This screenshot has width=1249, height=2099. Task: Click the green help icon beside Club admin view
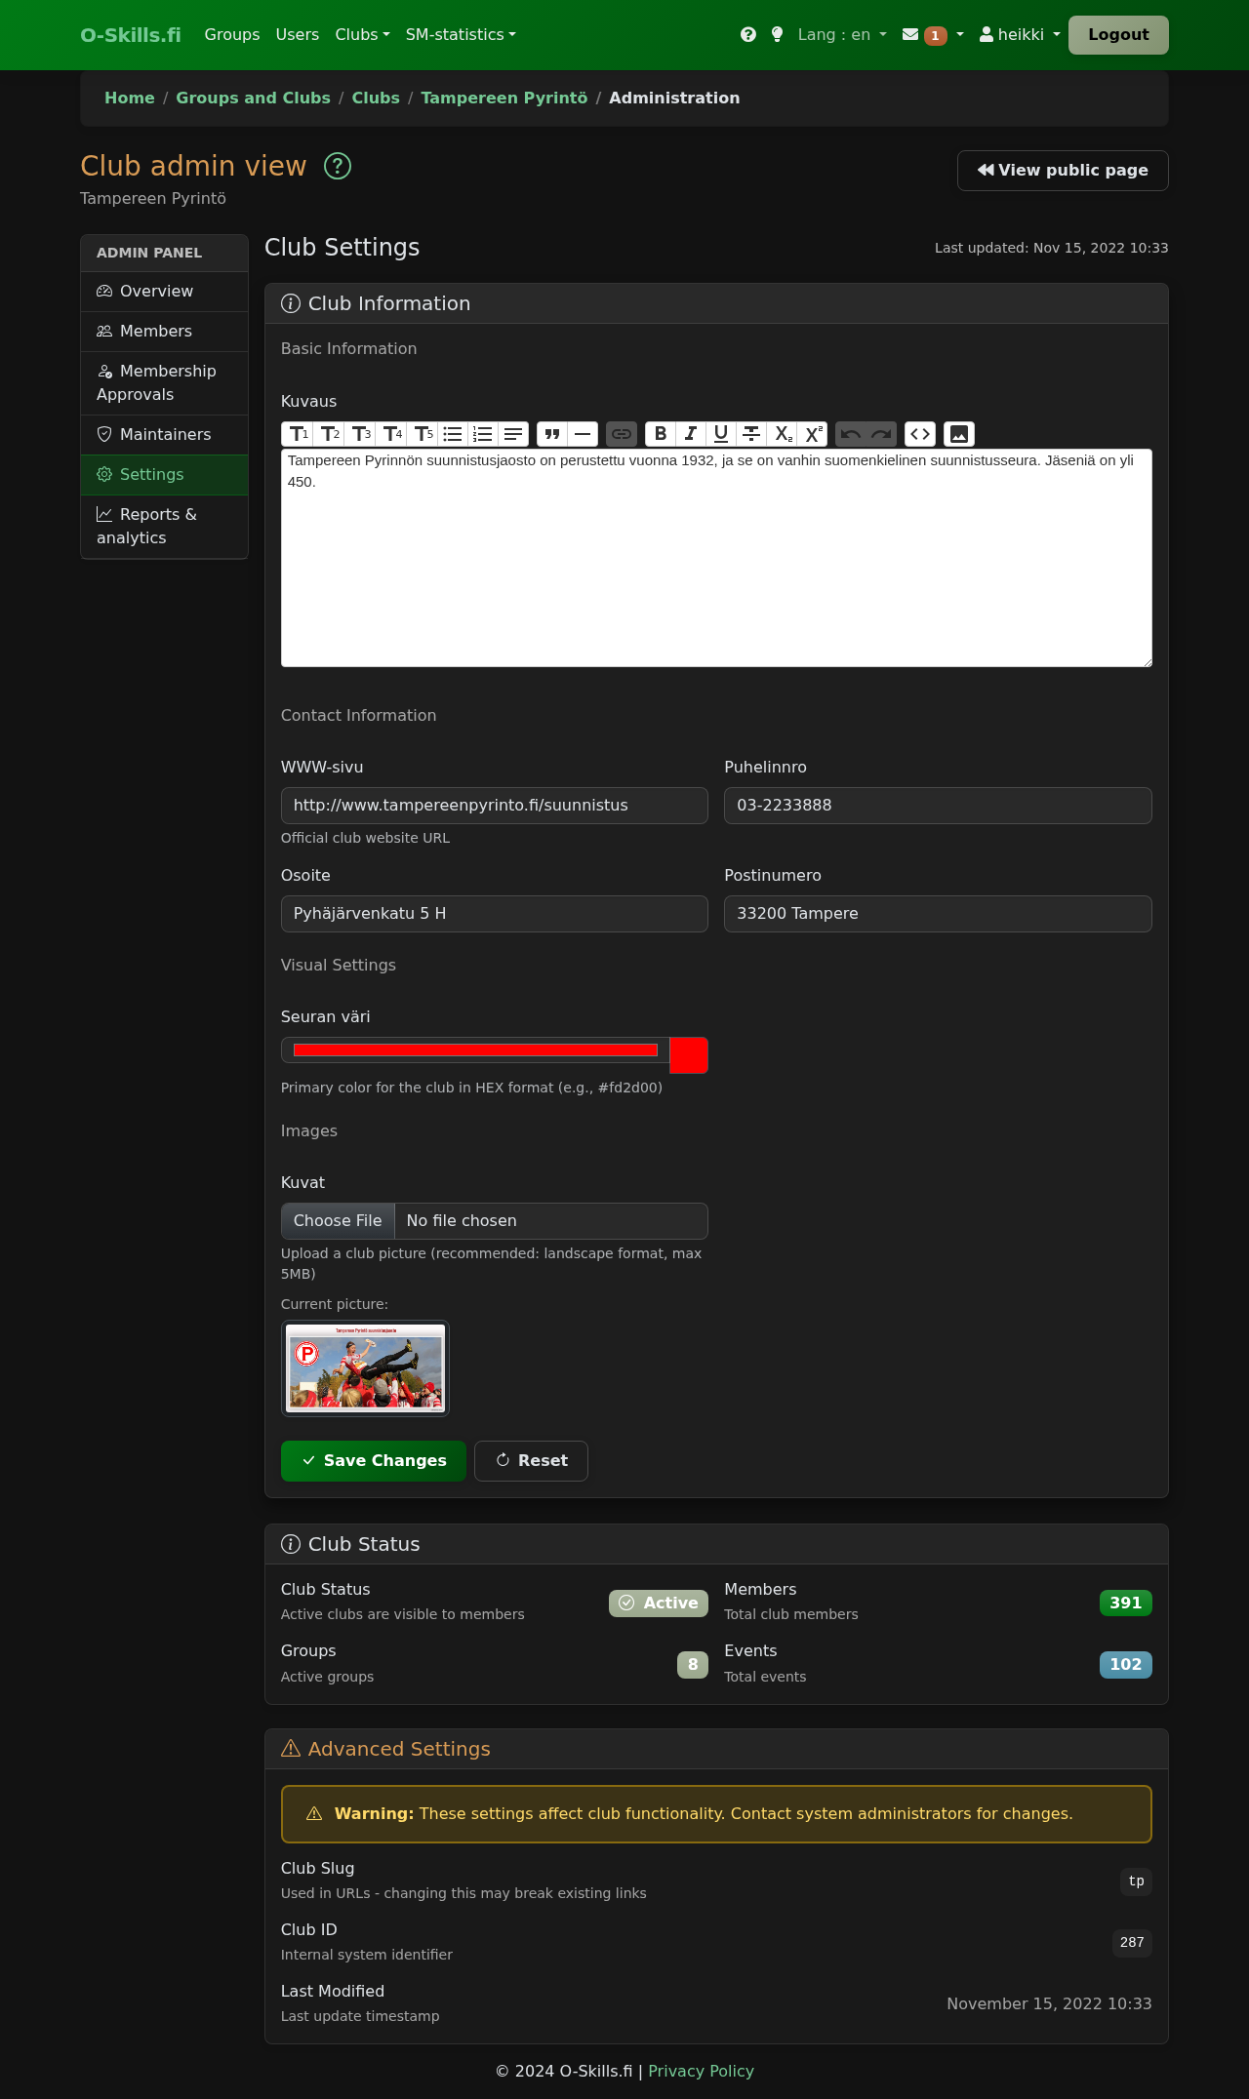(338, 167)
